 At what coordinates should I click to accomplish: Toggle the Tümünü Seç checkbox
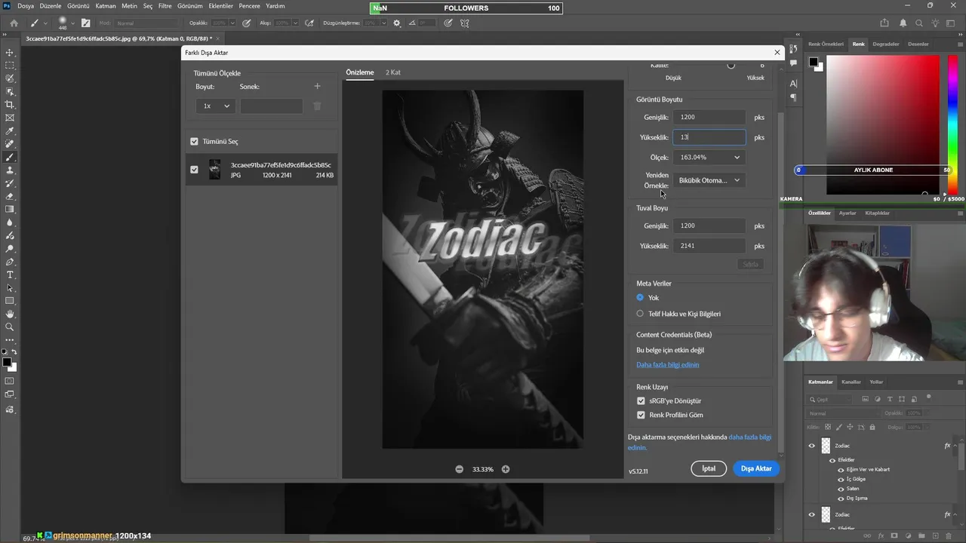click(x=194, y=142)
